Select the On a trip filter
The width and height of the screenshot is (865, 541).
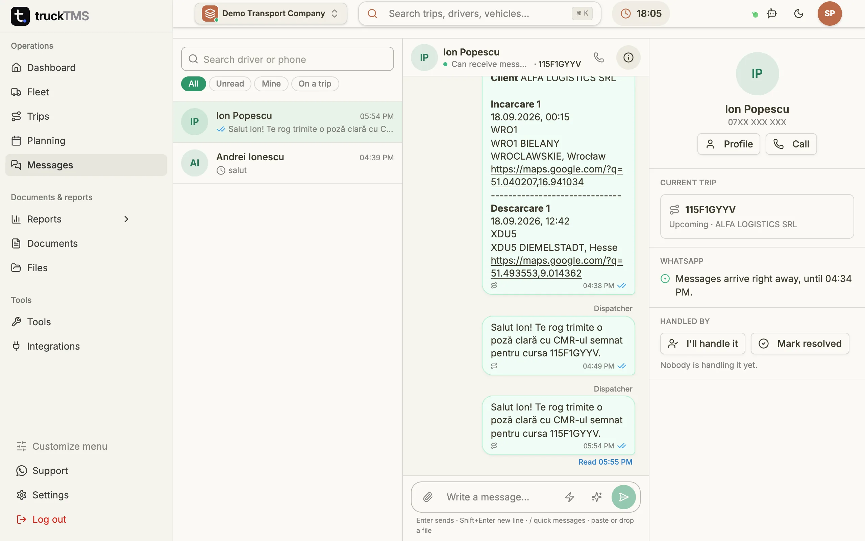coord(315,84)
